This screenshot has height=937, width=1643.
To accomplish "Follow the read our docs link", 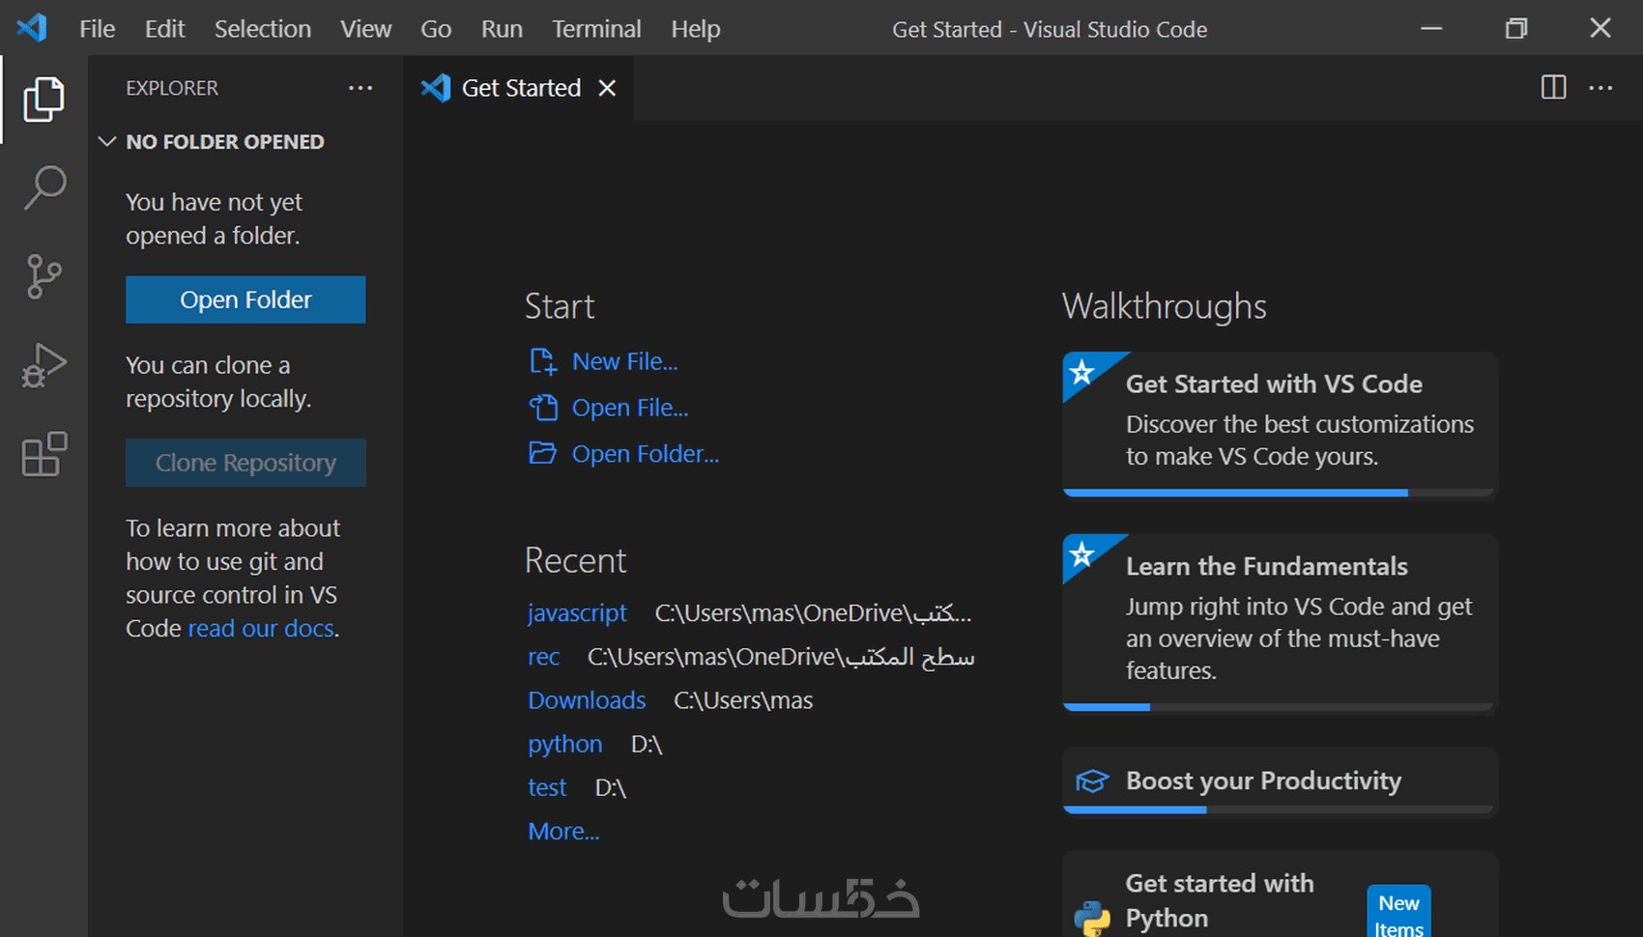I will tap(261, 629).
